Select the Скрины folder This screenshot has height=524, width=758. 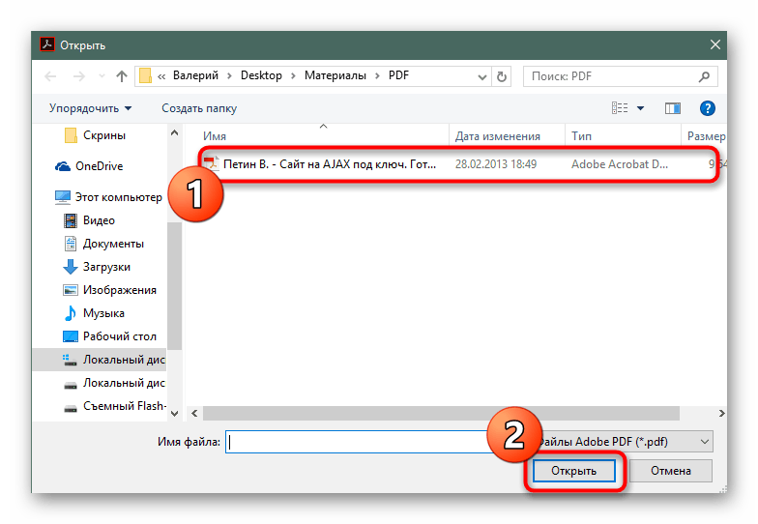[95, 135]
